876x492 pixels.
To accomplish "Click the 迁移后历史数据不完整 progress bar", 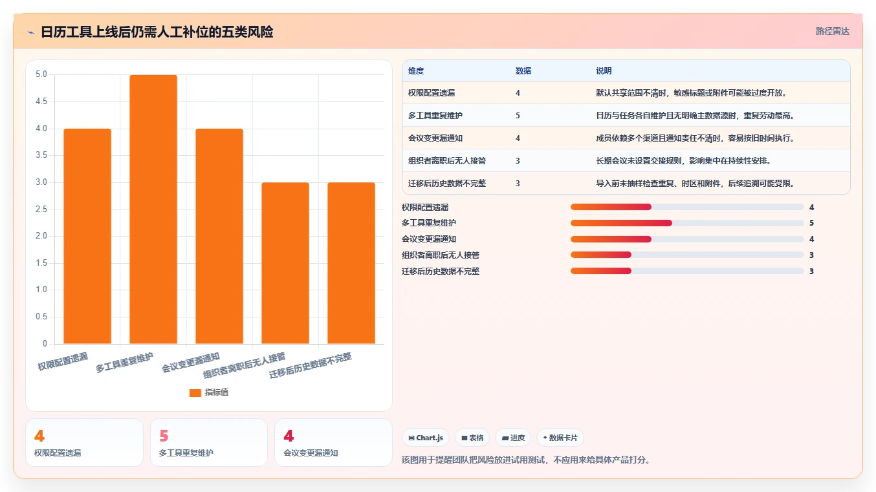I will point(687,271).
